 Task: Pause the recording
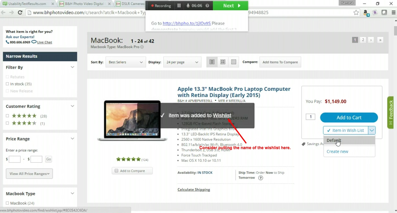179,6
